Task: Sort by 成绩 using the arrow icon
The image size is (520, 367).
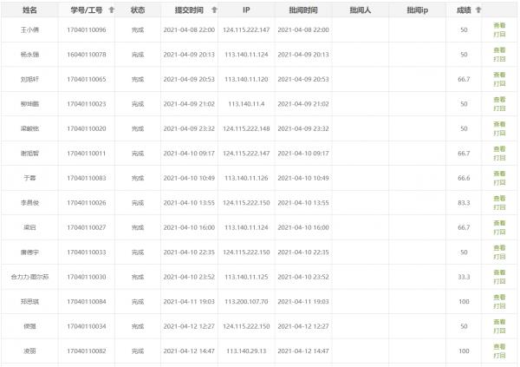Action: tap(478, 10)
